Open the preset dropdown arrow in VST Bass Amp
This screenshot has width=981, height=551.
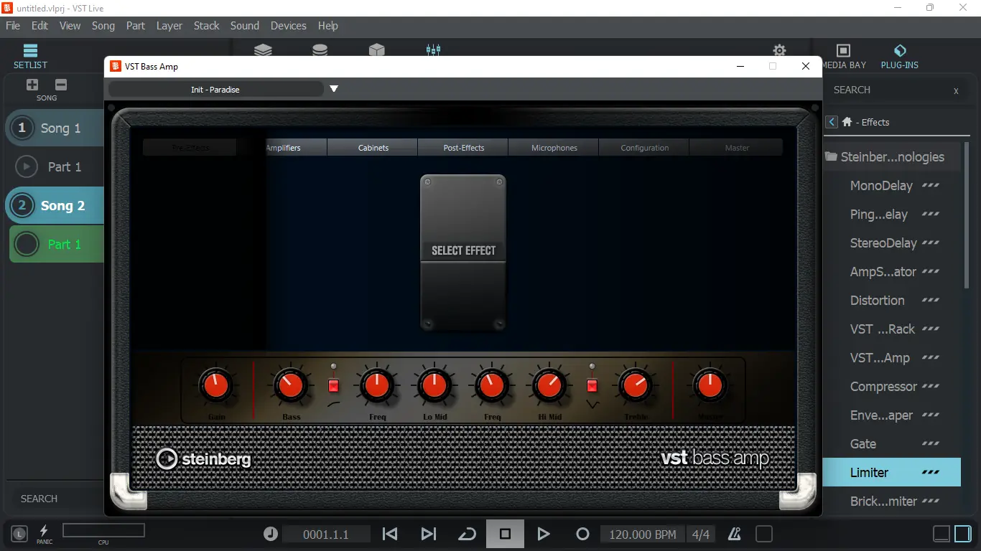tap(334, 89)
